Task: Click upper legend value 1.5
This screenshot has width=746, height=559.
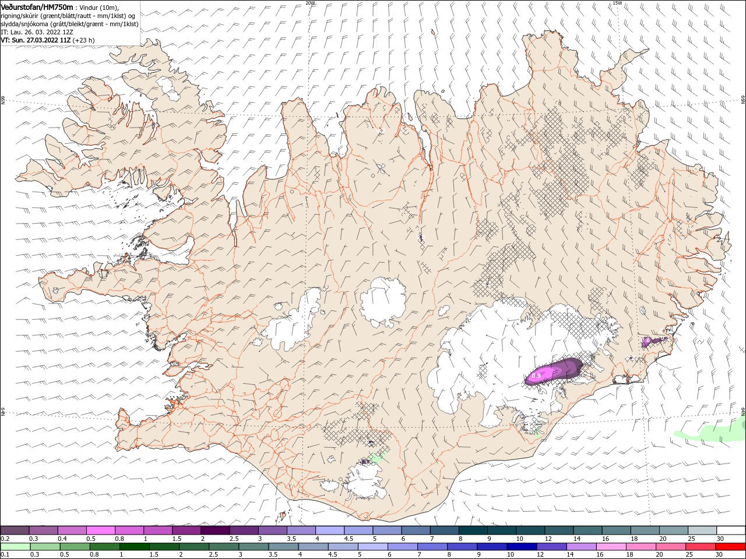Action: [x=176, y=539]
